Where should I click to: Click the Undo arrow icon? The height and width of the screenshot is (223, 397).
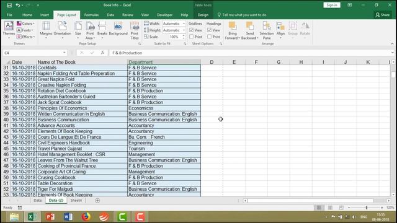(x=17, y=5)
